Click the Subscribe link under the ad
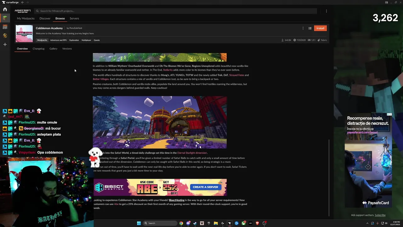The width and height of the screenshot is (403, 227). tap(380, 215)
